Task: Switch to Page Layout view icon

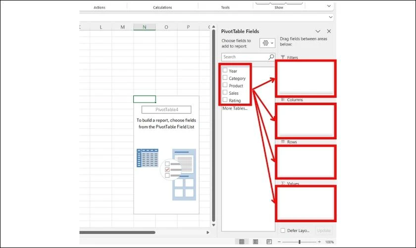Action: click(256, 242)
